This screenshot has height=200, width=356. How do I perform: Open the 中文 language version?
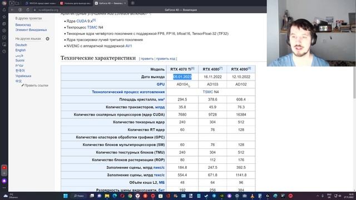click(x=18, y=81)
